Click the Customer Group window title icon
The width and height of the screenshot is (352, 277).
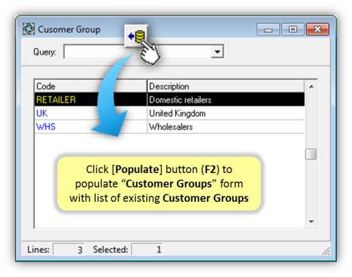[x=29, y=29]
